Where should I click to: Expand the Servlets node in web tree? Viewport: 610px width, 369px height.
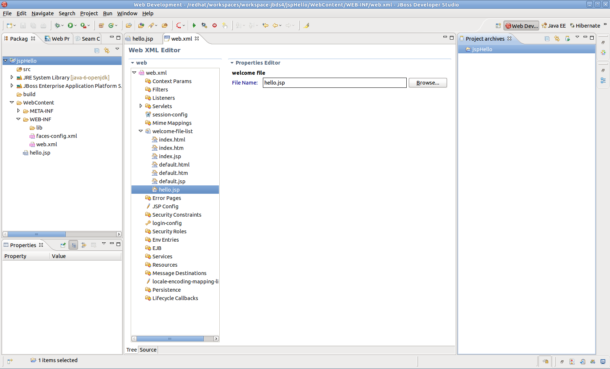click(141, 106)
